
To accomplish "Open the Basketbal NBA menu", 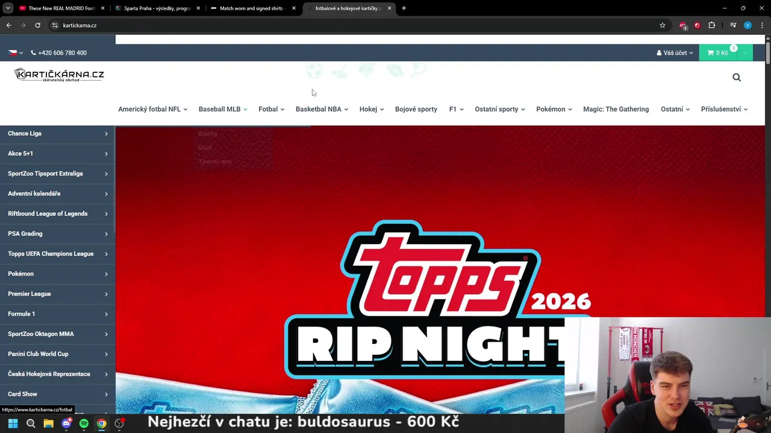I will pos(322,109).
